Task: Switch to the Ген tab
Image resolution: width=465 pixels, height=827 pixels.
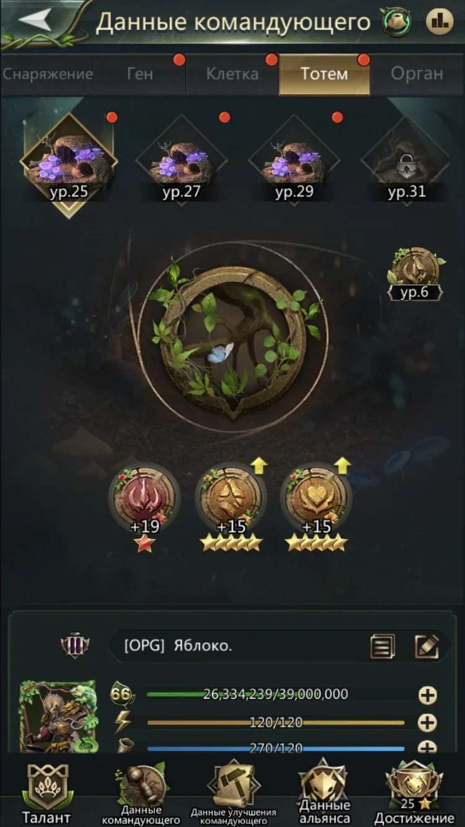Action: 139,74
